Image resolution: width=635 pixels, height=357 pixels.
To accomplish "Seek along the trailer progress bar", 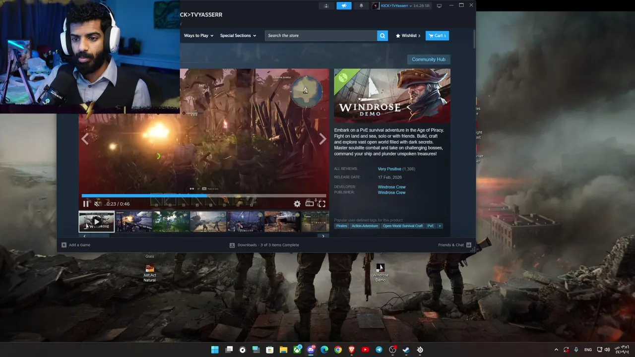I will click(x=204, y=196).
